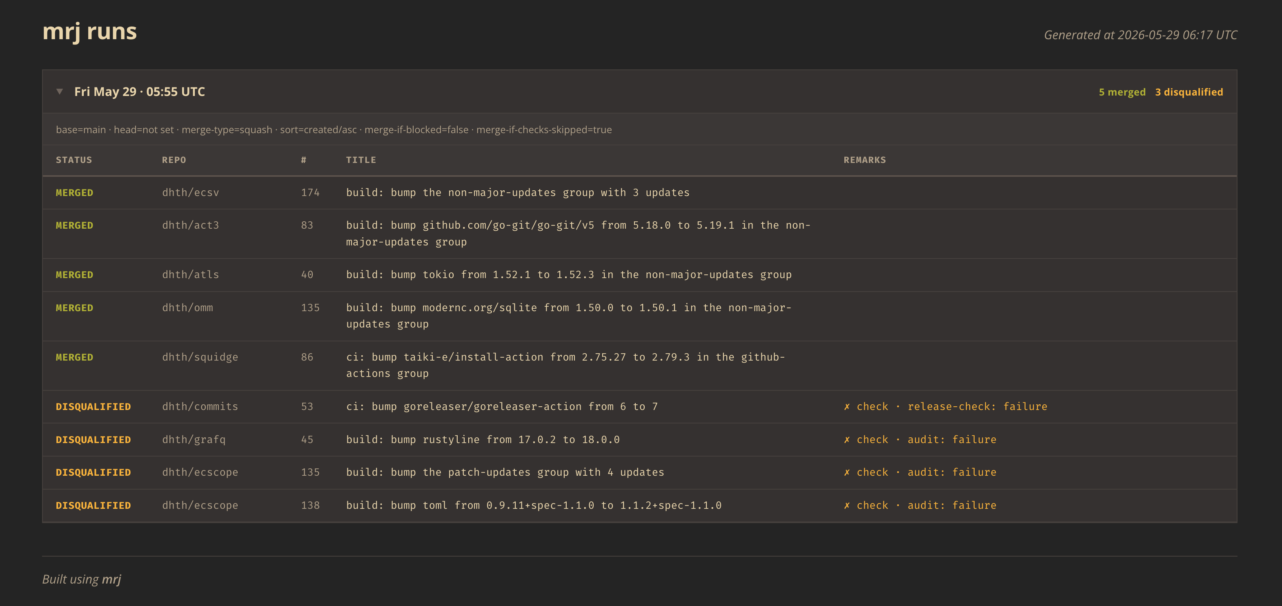Click the 'bump goreleaser/goreleaser-action' title

coord(502,406)
